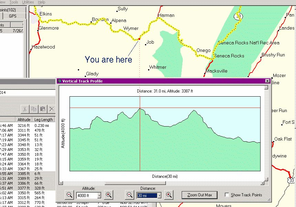
Task: Open the Help menu
Action: (41, 2)
